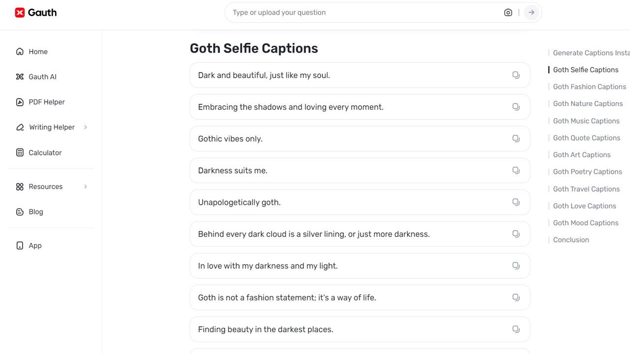Jump to Goth Fashion Captions section
This screenshot has height=354, width=630.
click(589, 87)
